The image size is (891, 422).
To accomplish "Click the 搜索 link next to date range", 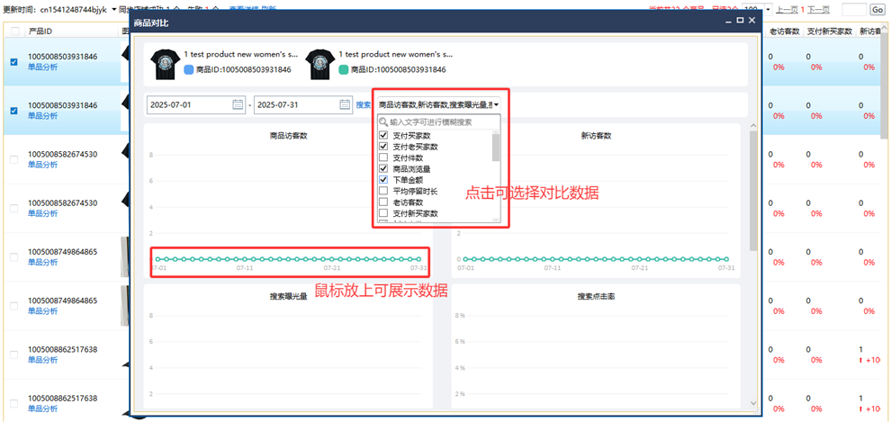I will point(363,105).
